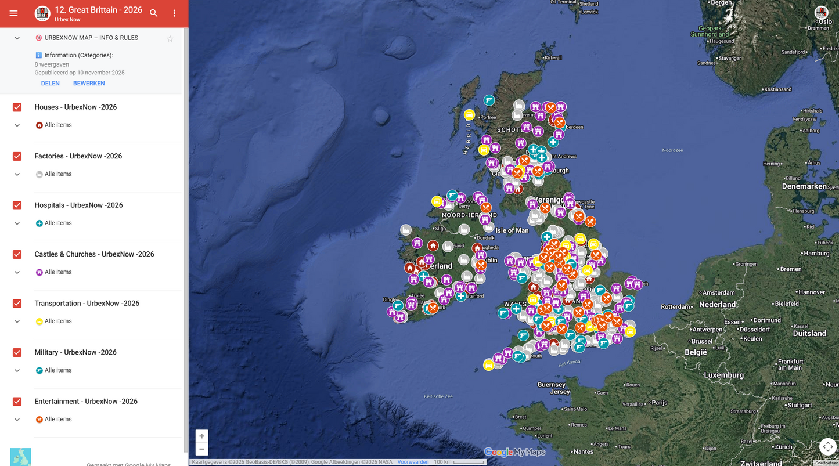Viewport: 839px width, 466px height.
Task: Click the zoom out minus button
Action: 201,449
